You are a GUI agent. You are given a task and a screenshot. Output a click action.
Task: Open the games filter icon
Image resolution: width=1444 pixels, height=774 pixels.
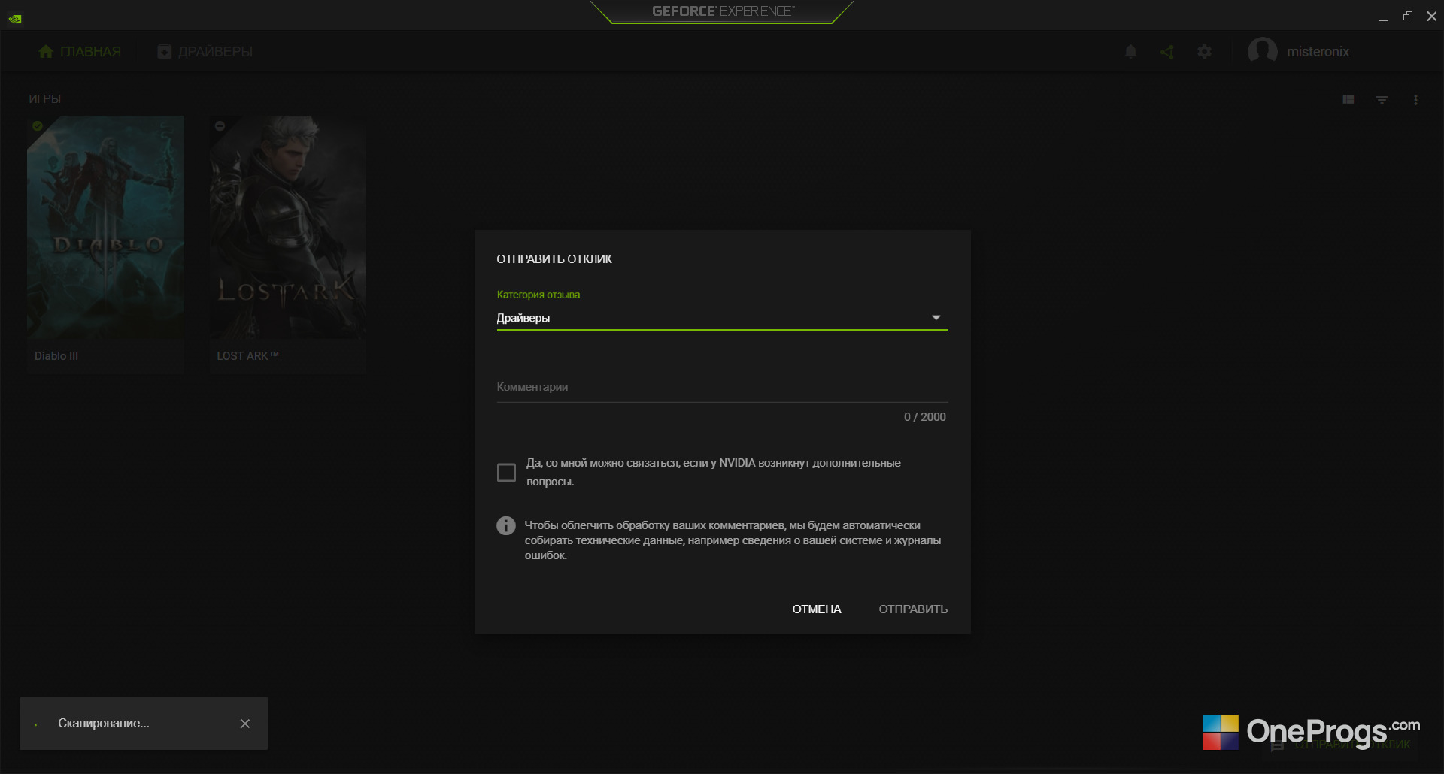point(1382,99)
